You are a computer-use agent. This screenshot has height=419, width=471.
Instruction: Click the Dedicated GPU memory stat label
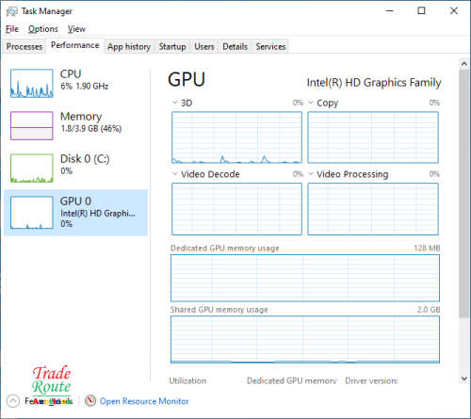(292, 380)
